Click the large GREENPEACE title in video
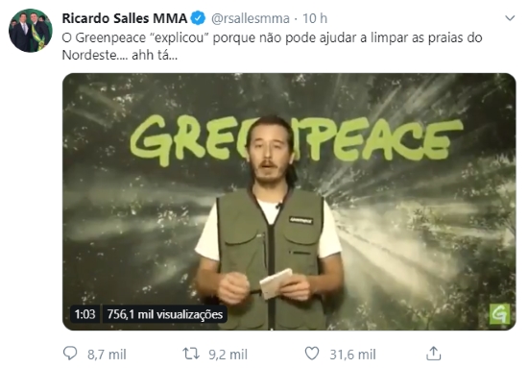Image resolution: width=528 pixels, height=368 pixels. (x=297, y=140)
